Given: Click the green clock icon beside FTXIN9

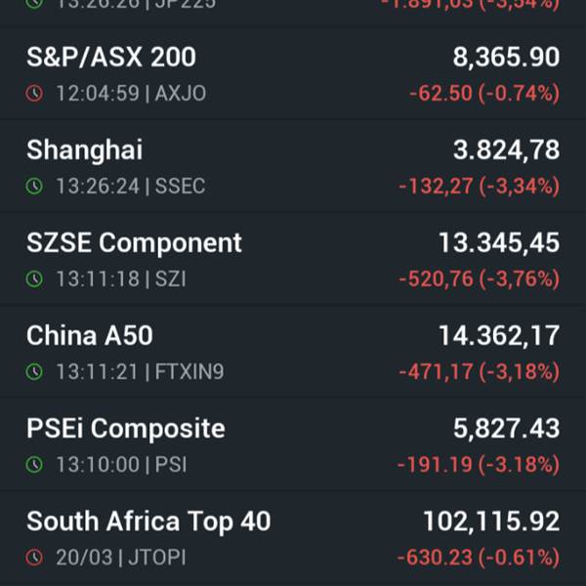Looking at the screenshot, I should coord(35,372).
